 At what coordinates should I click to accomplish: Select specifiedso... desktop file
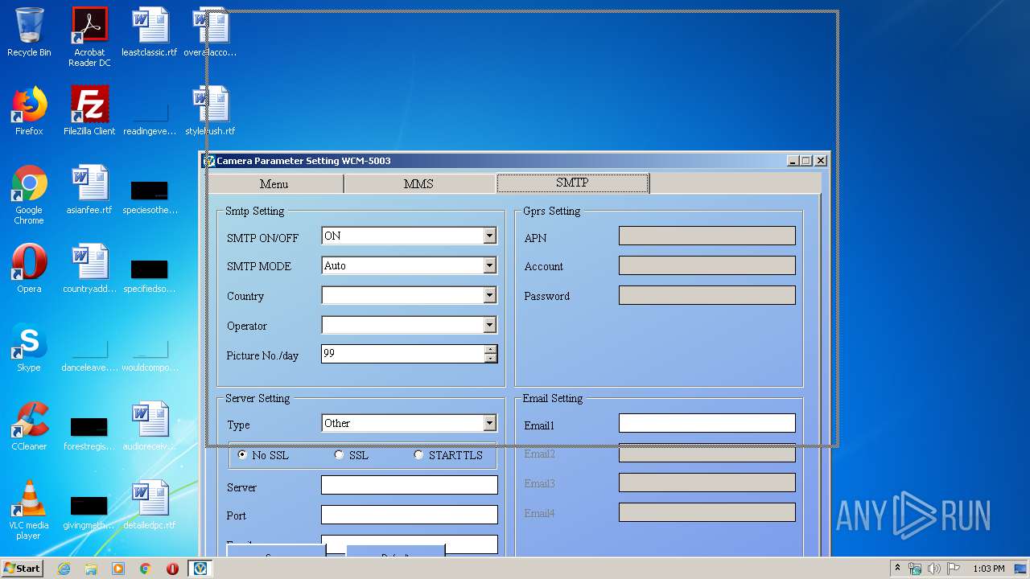[x=150, y=274]
